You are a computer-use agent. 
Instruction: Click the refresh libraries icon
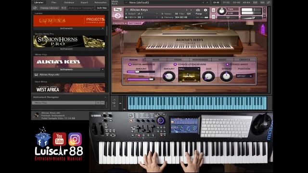tap(35, 8)
